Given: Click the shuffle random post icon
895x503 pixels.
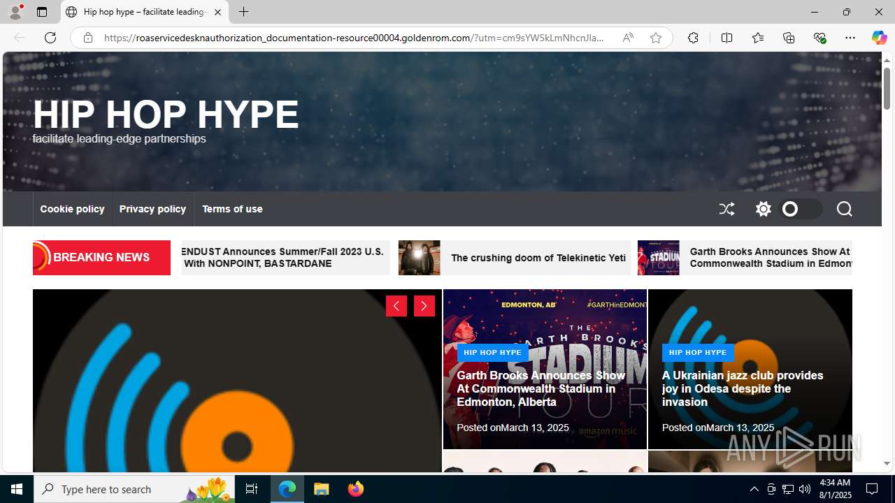Looking at the screenshot, I should click(x=727, y=209).
